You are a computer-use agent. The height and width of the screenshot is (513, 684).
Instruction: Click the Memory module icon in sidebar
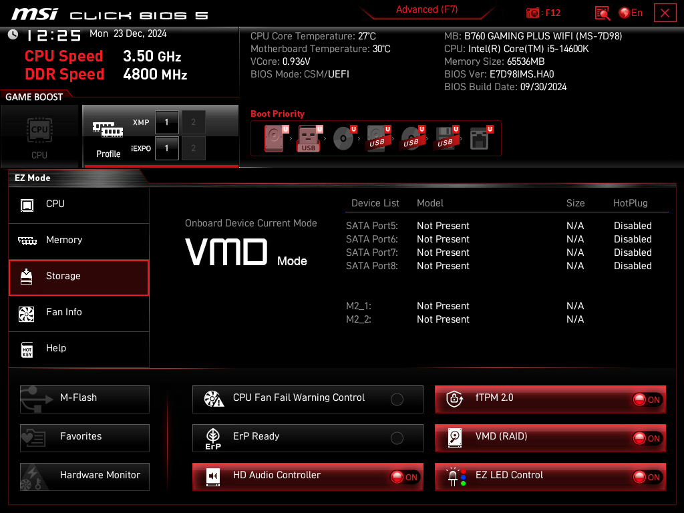click(27, 240)
